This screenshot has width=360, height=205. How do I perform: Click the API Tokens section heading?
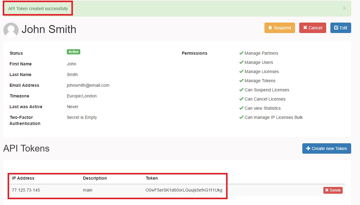(27, 148)
